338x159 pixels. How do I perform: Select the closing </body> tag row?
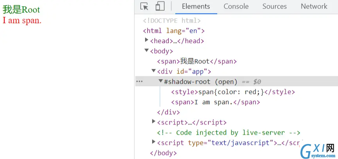click(x=164, y=153)
